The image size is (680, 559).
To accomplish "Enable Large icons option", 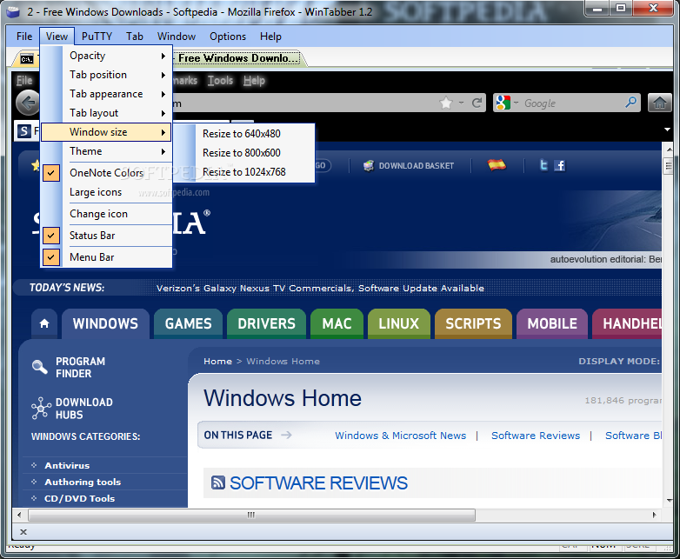I will [x=106, y=192].
